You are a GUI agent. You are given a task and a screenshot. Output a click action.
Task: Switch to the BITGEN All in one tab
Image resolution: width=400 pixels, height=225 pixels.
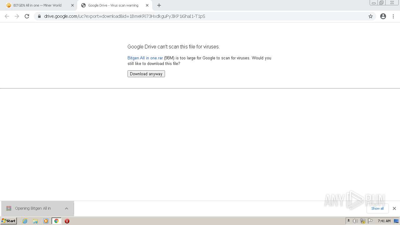(x=37, y=5)
